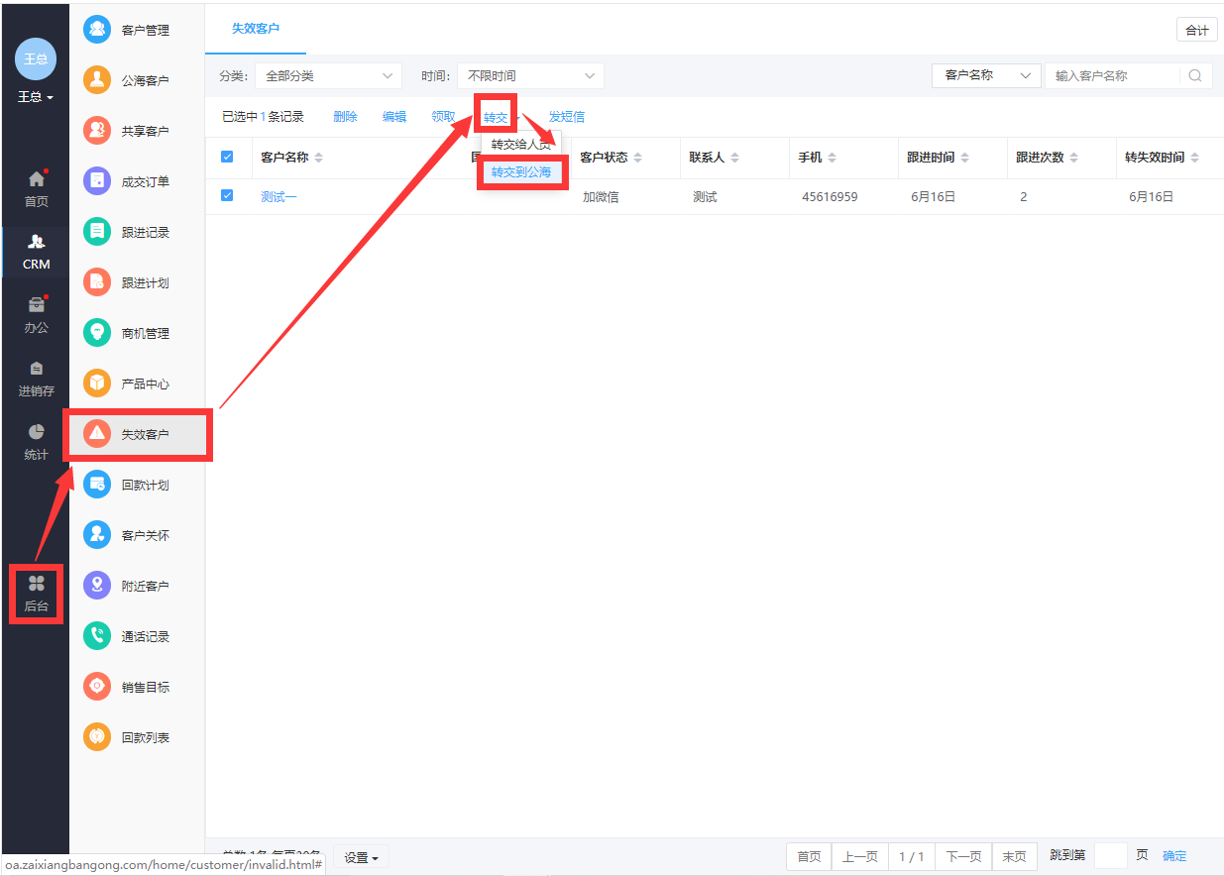This screenshot has height=876, width=1224.
Task: Open the 回款列表 sidebar icon
Action: pos(97,737)
